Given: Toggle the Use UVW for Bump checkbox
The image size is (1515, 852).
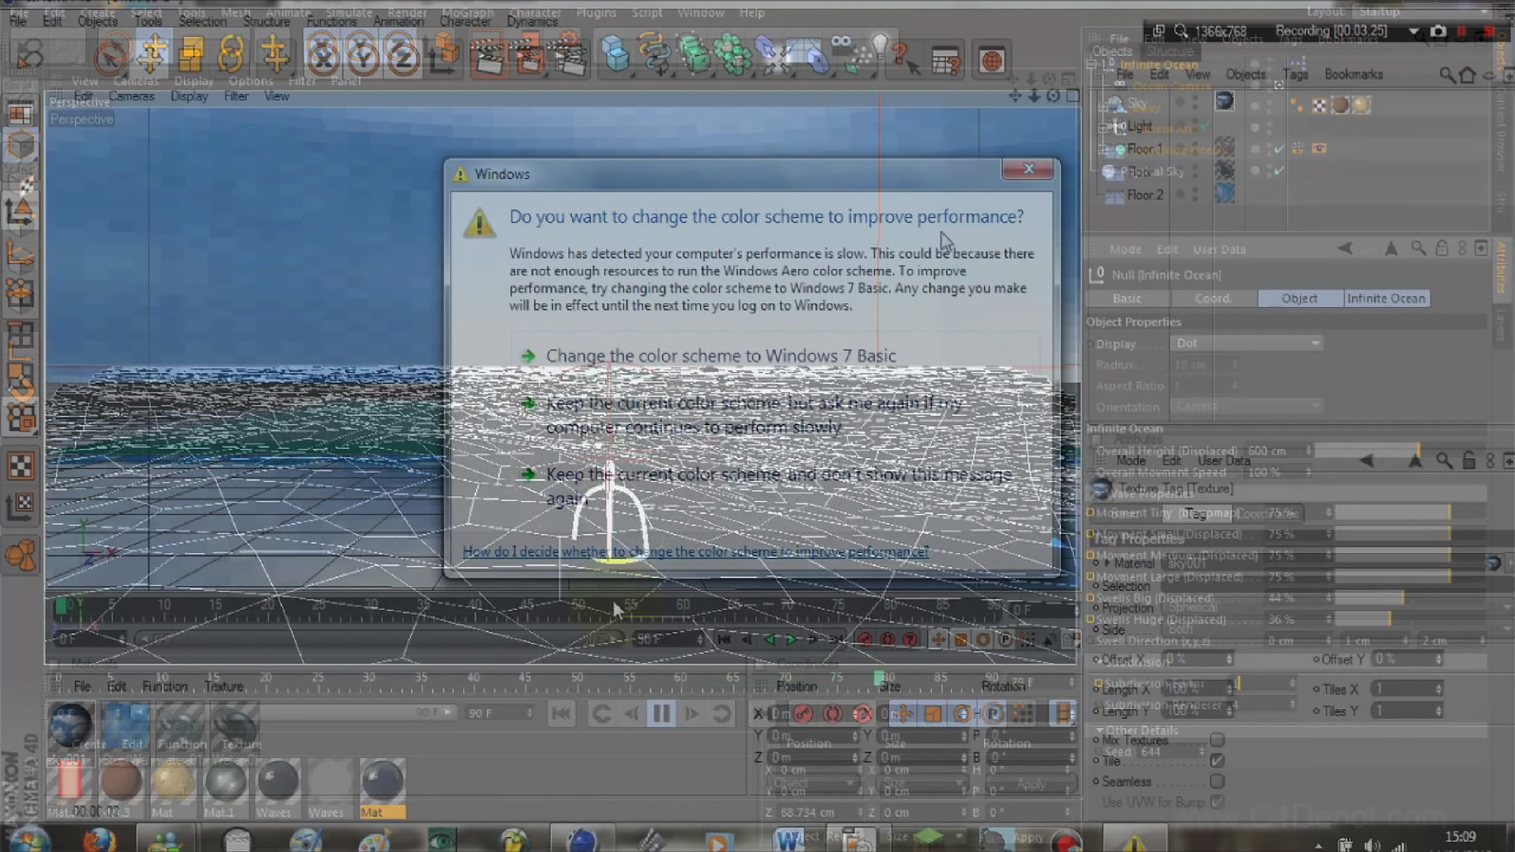Looking at the screenshot, I should [x=1217, y=801].
